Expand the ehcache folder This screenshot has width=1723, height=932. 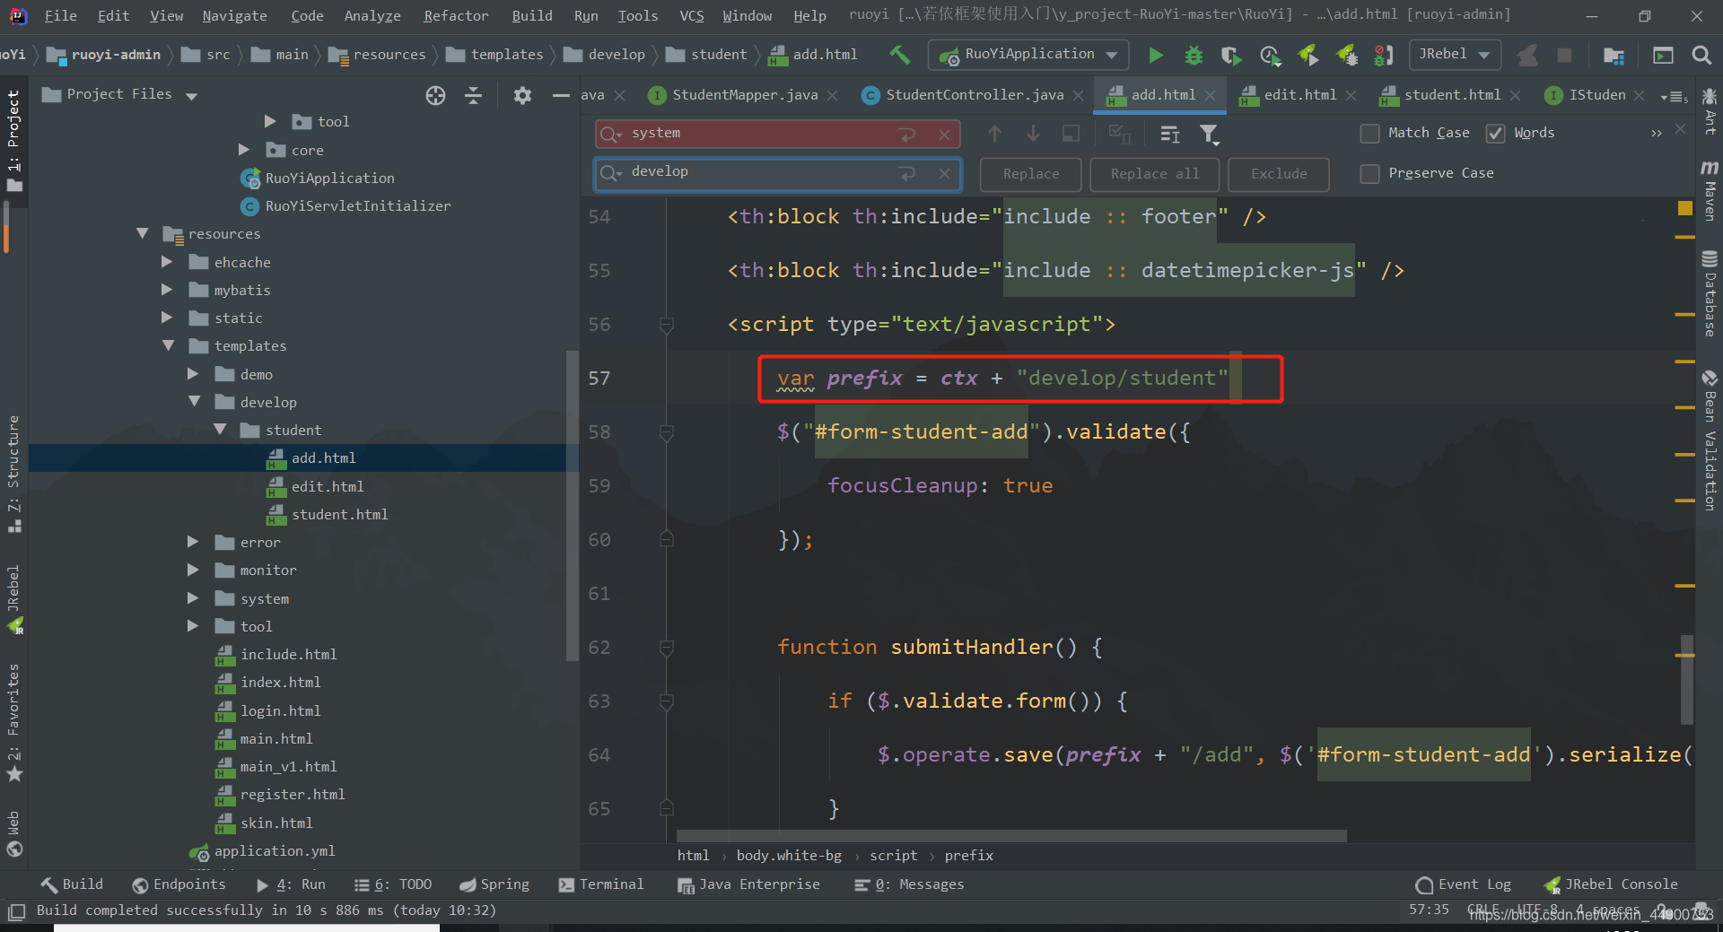(167, 262)
